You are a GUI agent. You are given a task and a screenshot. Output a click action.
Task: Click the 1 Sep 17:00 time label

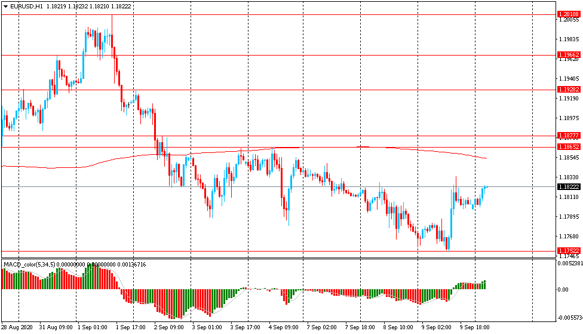(130, 327)
